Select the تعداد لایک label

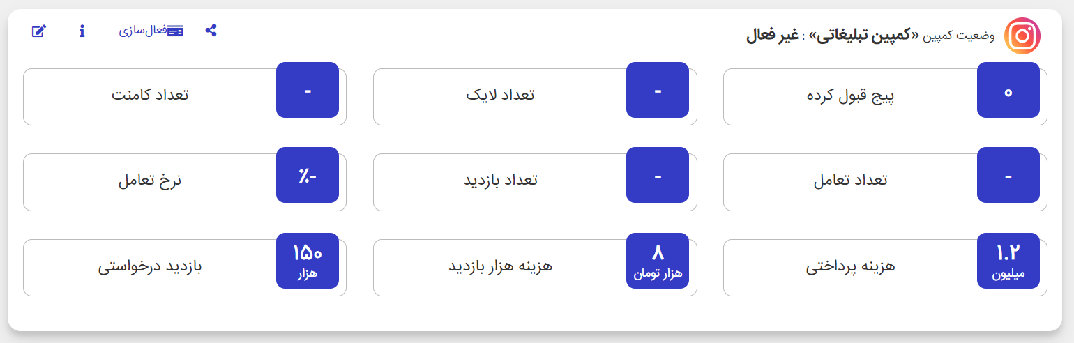point(500,96)
